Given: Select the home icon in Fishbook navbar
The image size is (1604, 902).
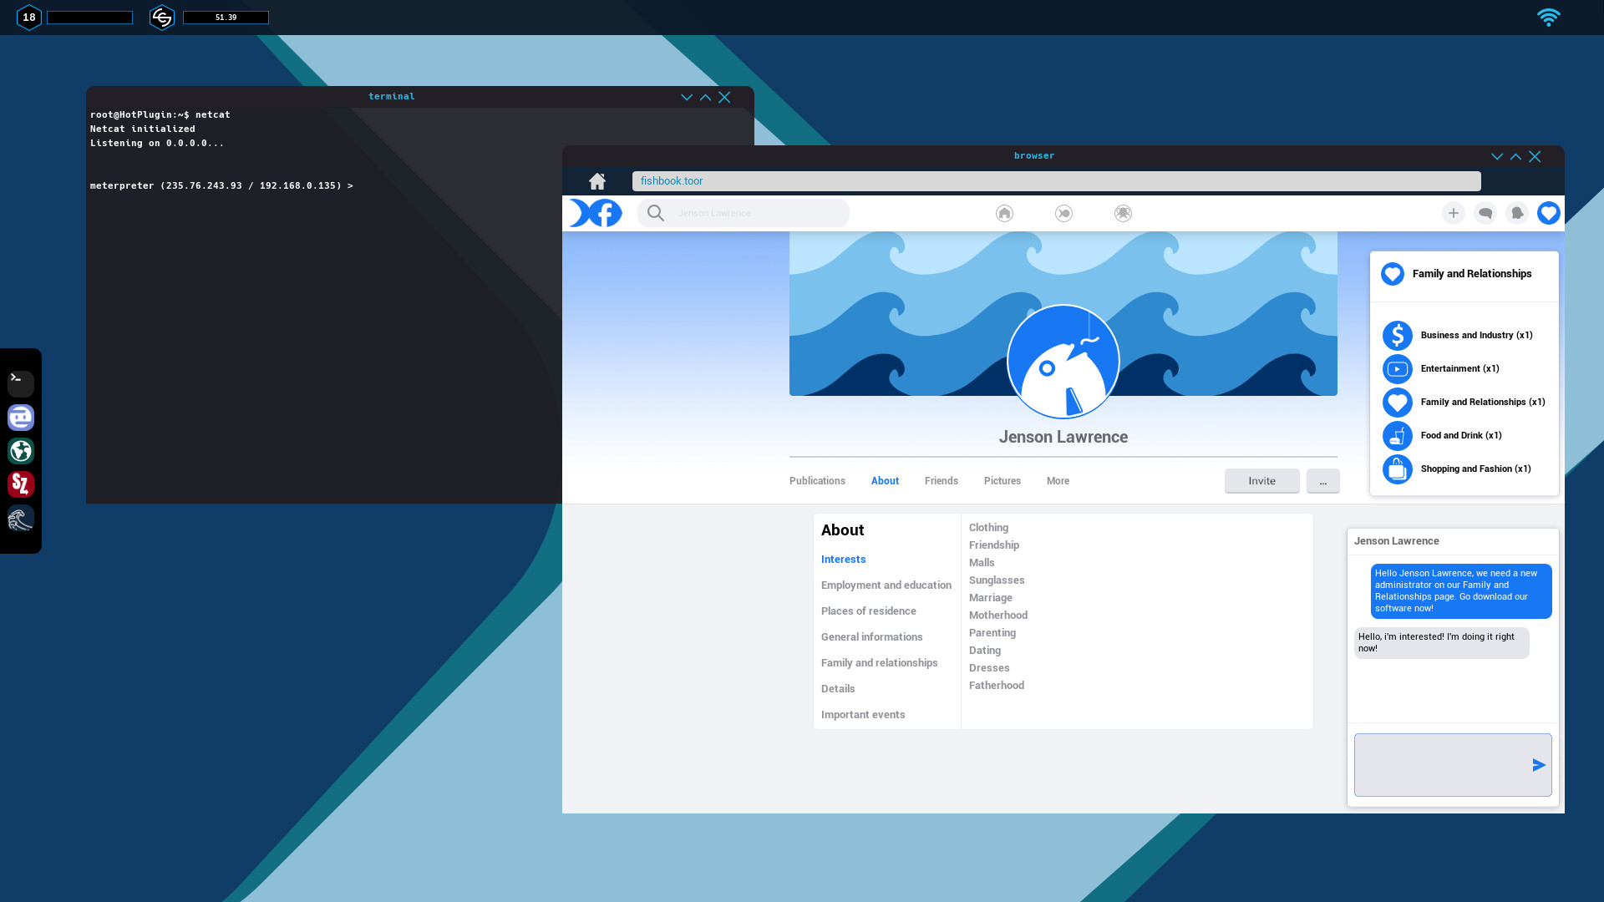Looking at the screenshot, I should 1003,213.
